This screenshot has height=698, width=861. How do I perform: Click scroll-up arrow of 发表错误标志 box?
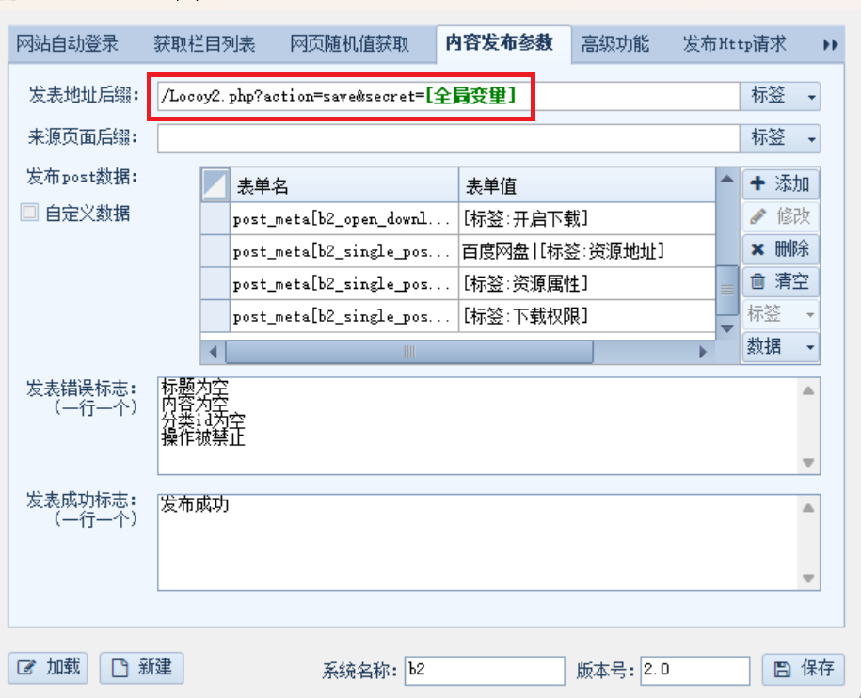point(808,390)
